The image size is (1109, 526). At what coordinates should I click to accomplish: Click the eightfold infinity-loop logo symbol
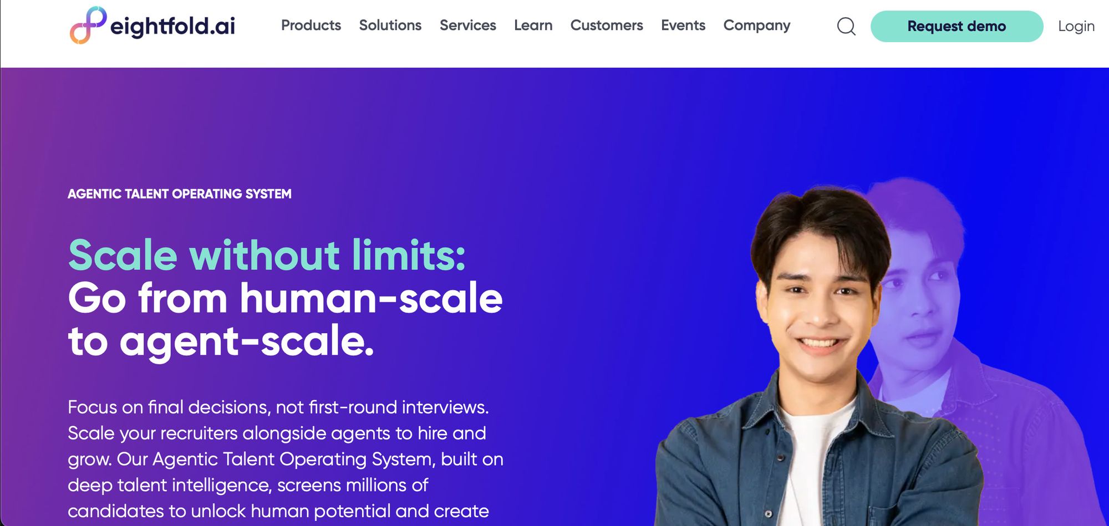click(x=88, y=25)
